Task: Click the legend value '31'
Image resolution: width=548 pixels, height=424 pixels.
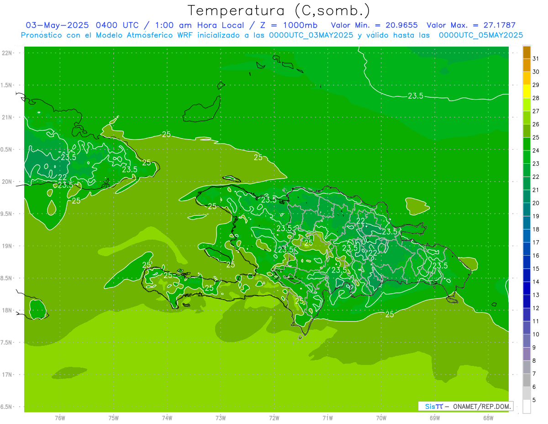Action: pyautogui.click(x=536, y=59)
